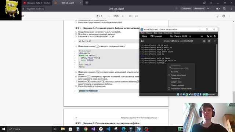Open the Windows Start menu
The width and height of the screenshot is (235, 132).
[4, 129]
